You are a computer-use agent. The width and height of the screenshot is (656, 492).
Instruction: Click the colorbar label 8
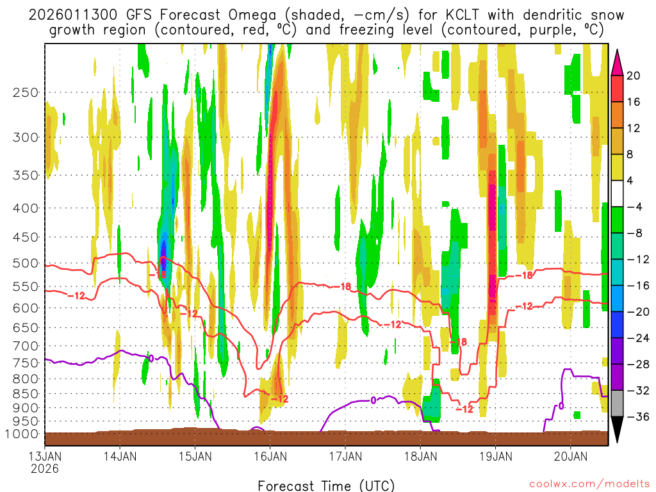tap(630, 155)
